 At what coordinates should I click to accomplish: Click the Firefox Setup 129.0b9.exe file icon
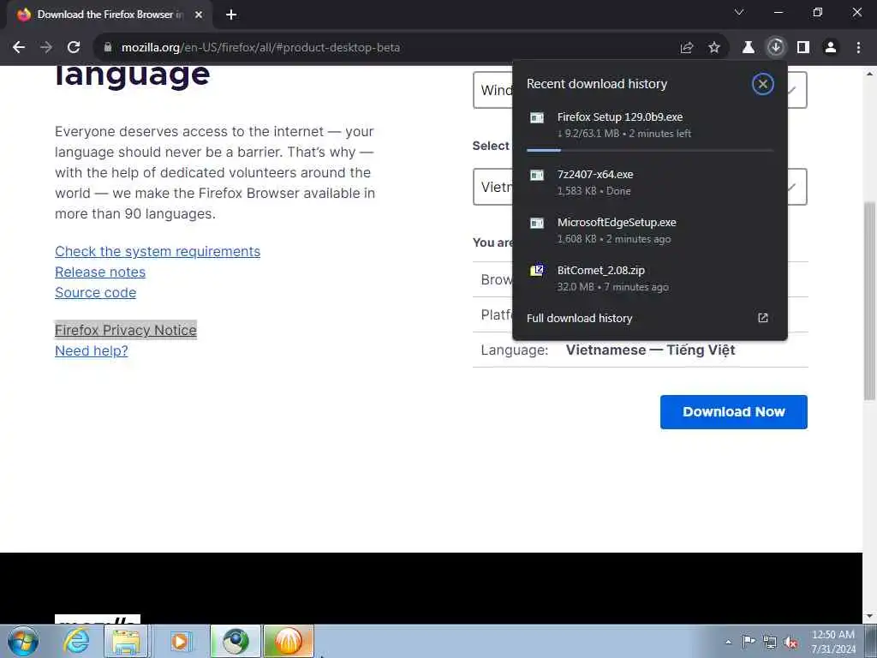(537, 117)
